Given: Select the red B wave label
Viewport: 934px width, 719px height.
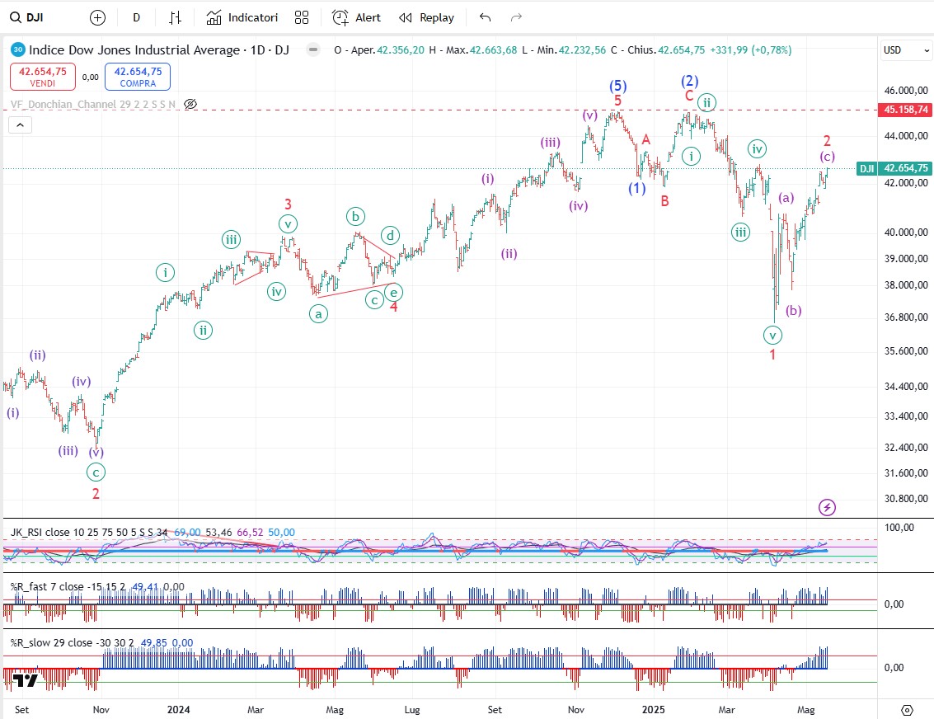Looking at the screenshot, I should point(664,201).
